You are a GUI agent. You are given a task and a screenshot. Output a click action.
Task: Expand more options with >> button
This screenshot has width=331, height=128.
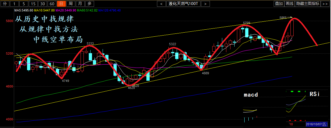(325, 4)
